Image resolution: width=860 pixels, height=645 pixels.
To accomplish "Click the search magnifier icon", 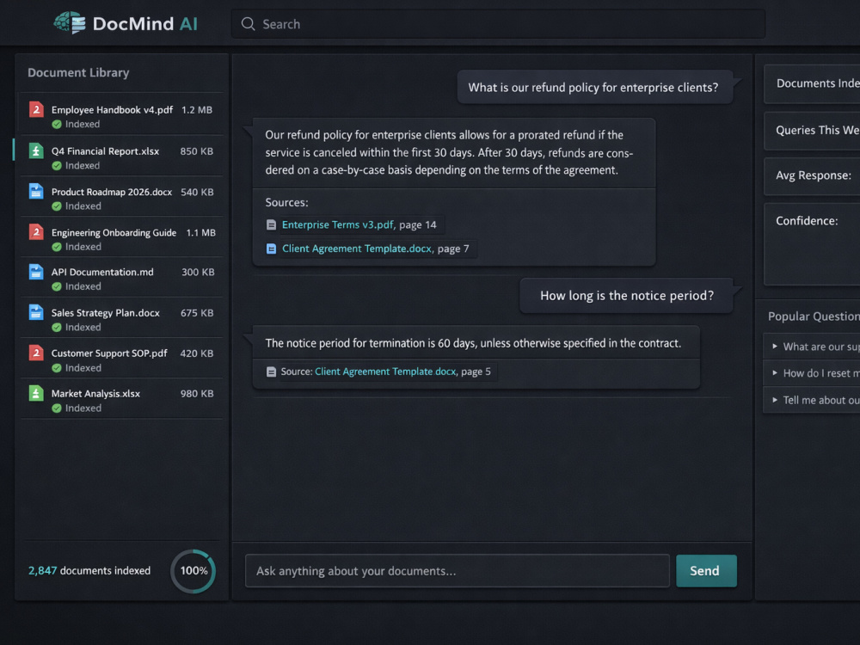I will point(249,24).
